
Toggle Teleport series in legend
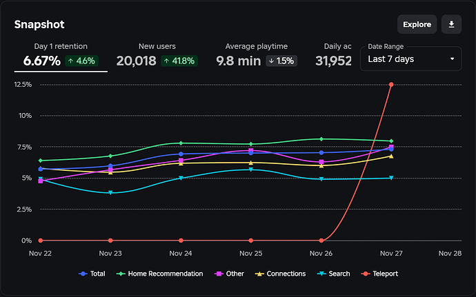coord(379,274)
